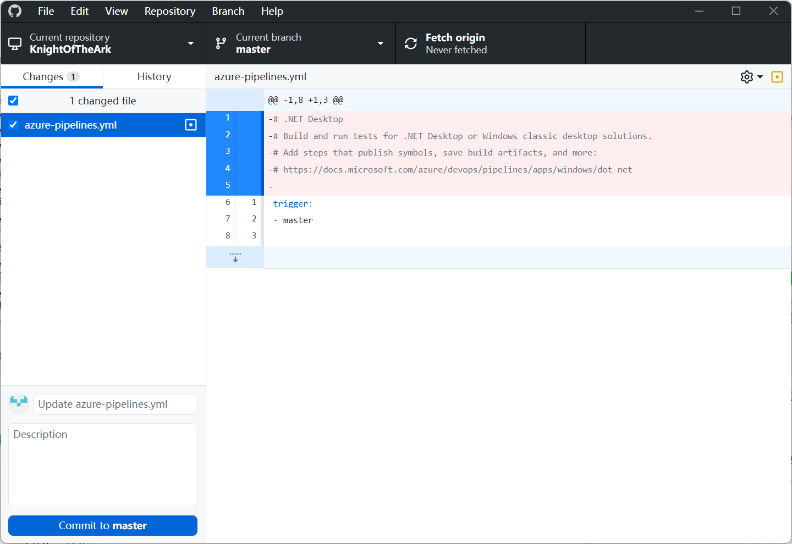
Task: Click modified status icon on azure-pipelines.yml row
Action: (x=191, y=125)
